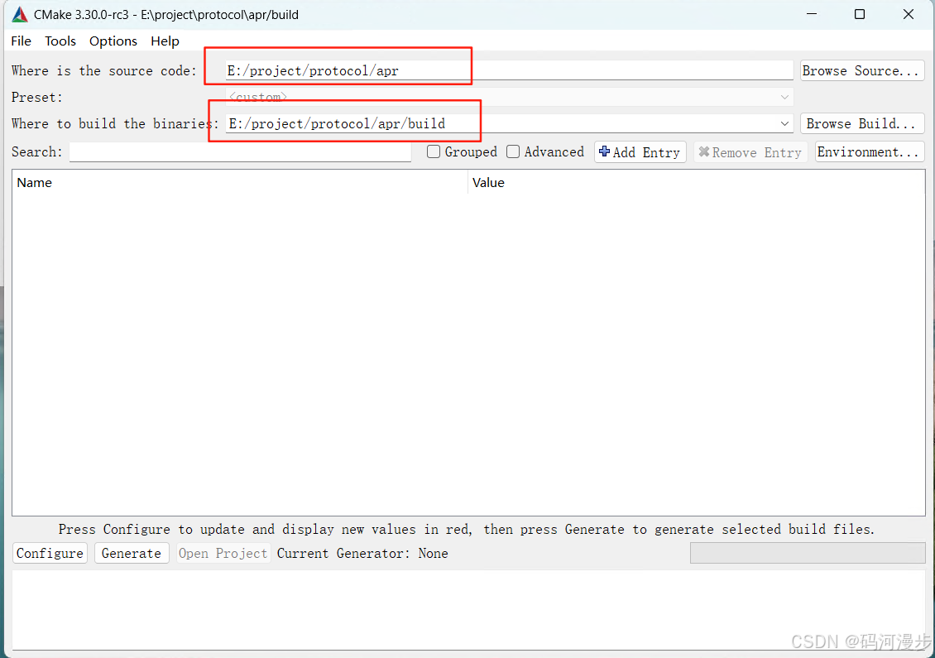Click the Browse Build button
The image size is (935, 658).
coord(861,123)
